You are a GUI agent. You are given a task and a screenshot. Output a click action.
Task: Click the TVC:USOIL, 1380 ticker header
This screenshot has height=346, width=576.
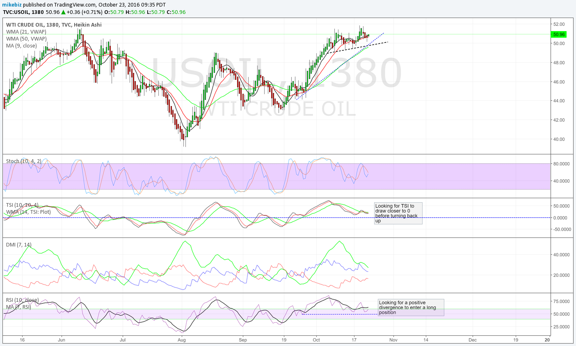coord(23,12)
